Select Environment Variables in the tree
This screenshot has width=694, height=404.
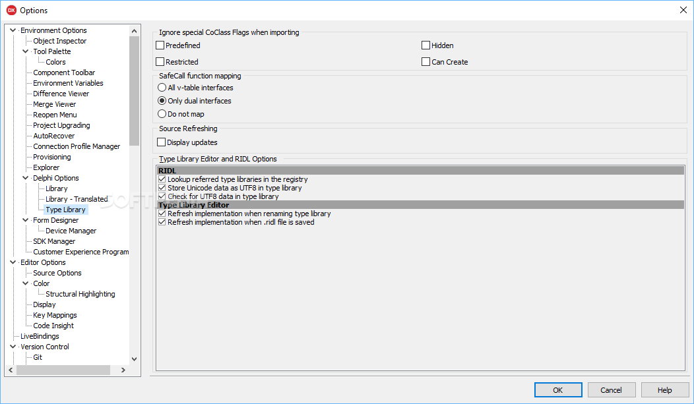click(68, 83)
